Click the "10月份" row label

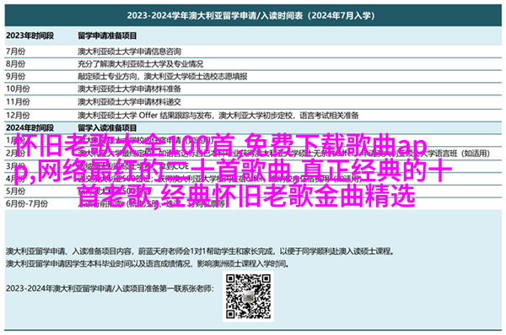(18, 89)
